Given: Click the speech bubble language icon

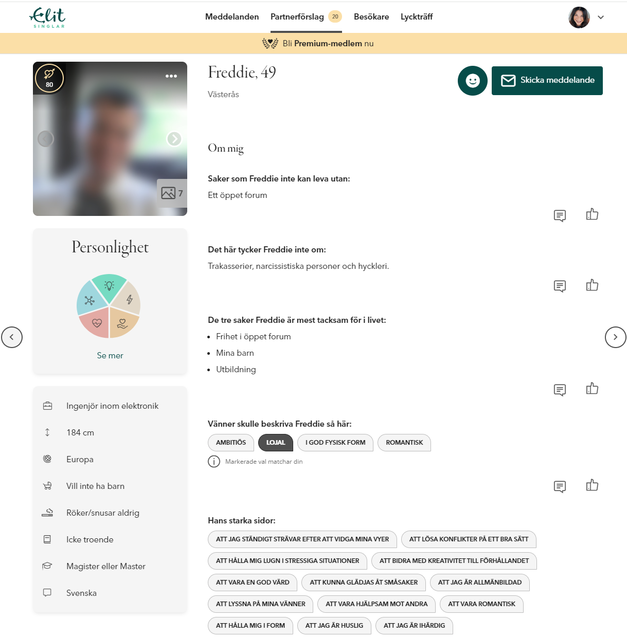Looking at the screenshot, I should pos(47,593).
